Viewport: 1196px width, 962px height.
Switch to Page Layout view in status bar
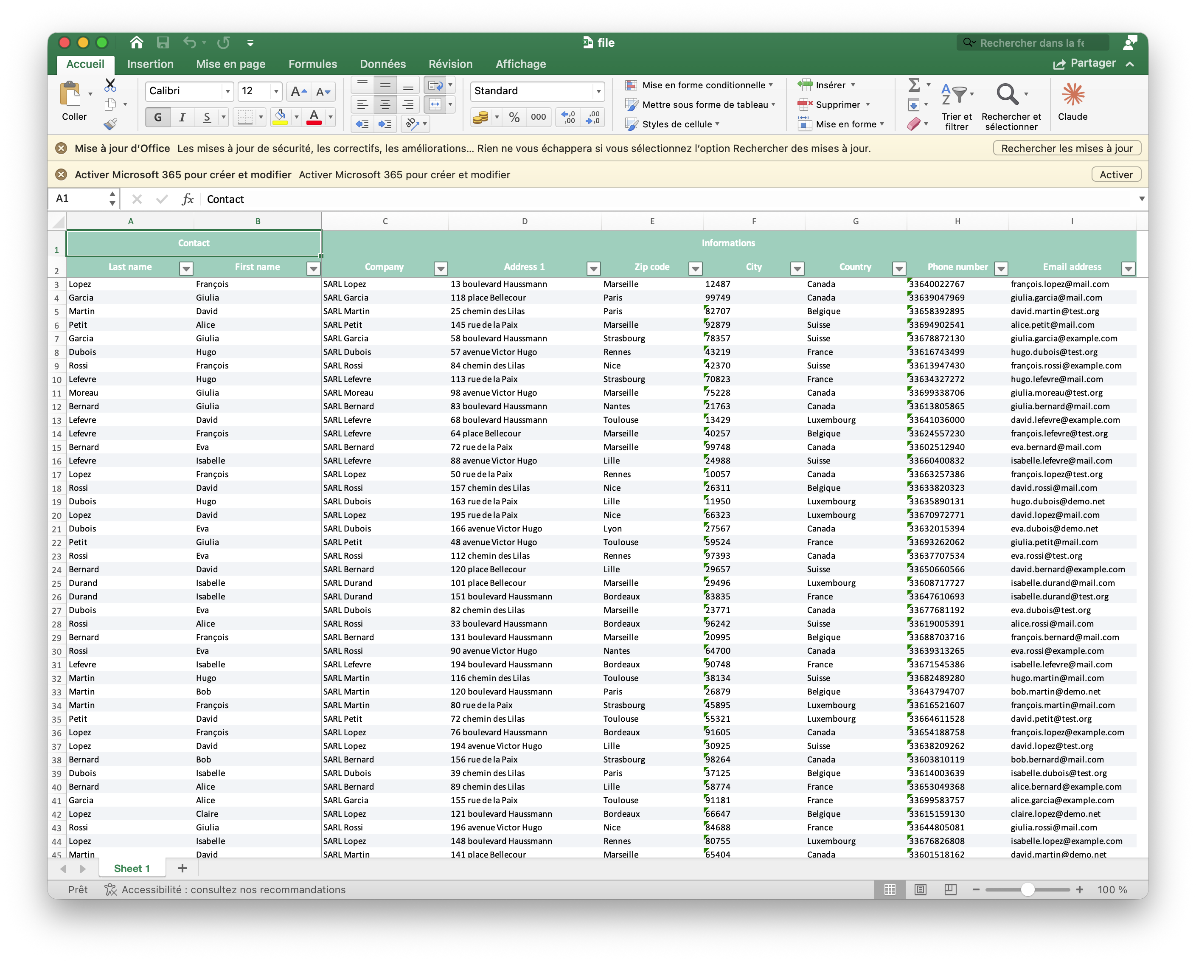coord(920,889)
